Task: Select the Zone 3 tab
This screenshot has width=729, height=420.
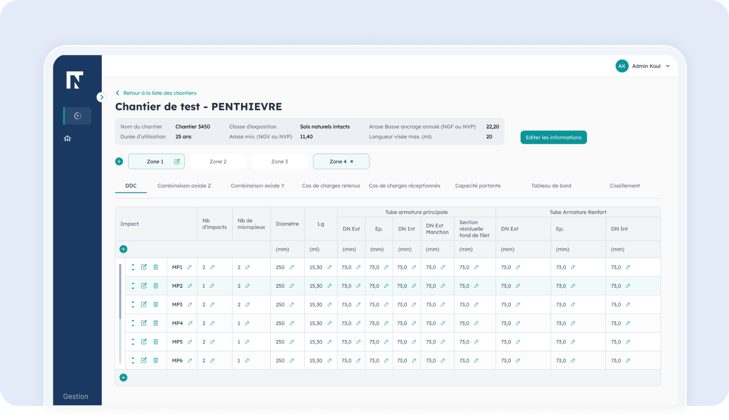Action: coord(279,161)
